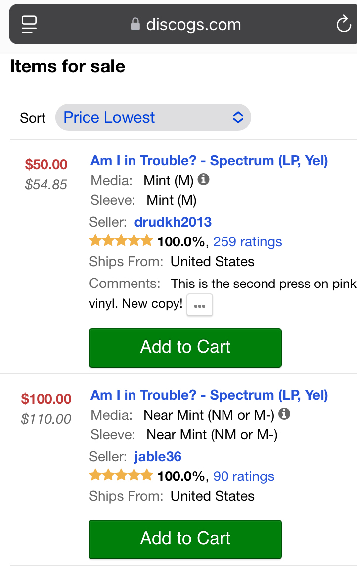357x571 pixels.
Task: Open the 259 ratings link
Action: (x=248, y=242)
